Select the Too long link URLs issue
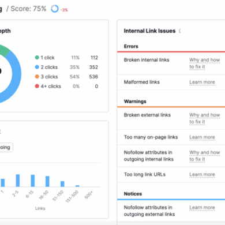 [145, 175]
